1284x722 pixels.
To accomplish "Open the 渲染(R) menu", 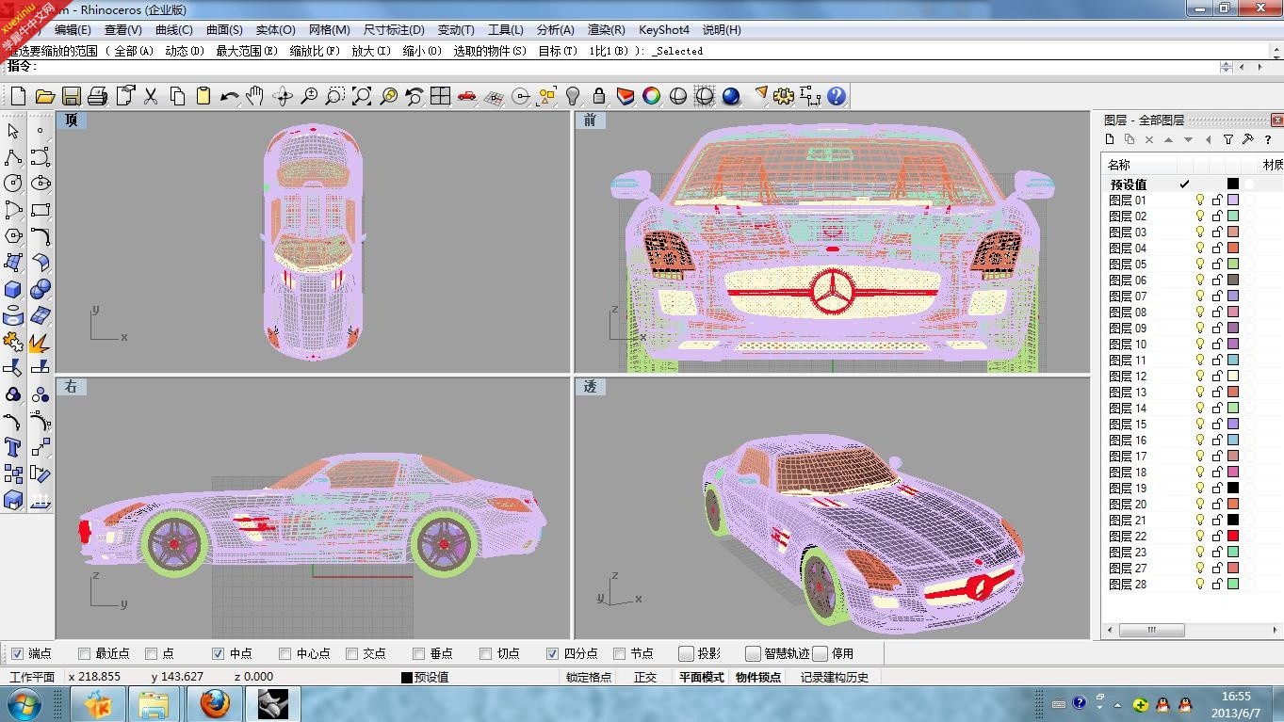I will click(606, 30).
